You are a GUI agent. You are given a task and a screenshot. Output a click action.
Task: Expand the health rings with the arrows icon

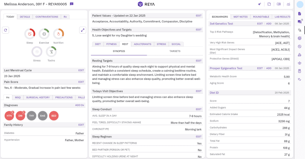coord(83,30)
